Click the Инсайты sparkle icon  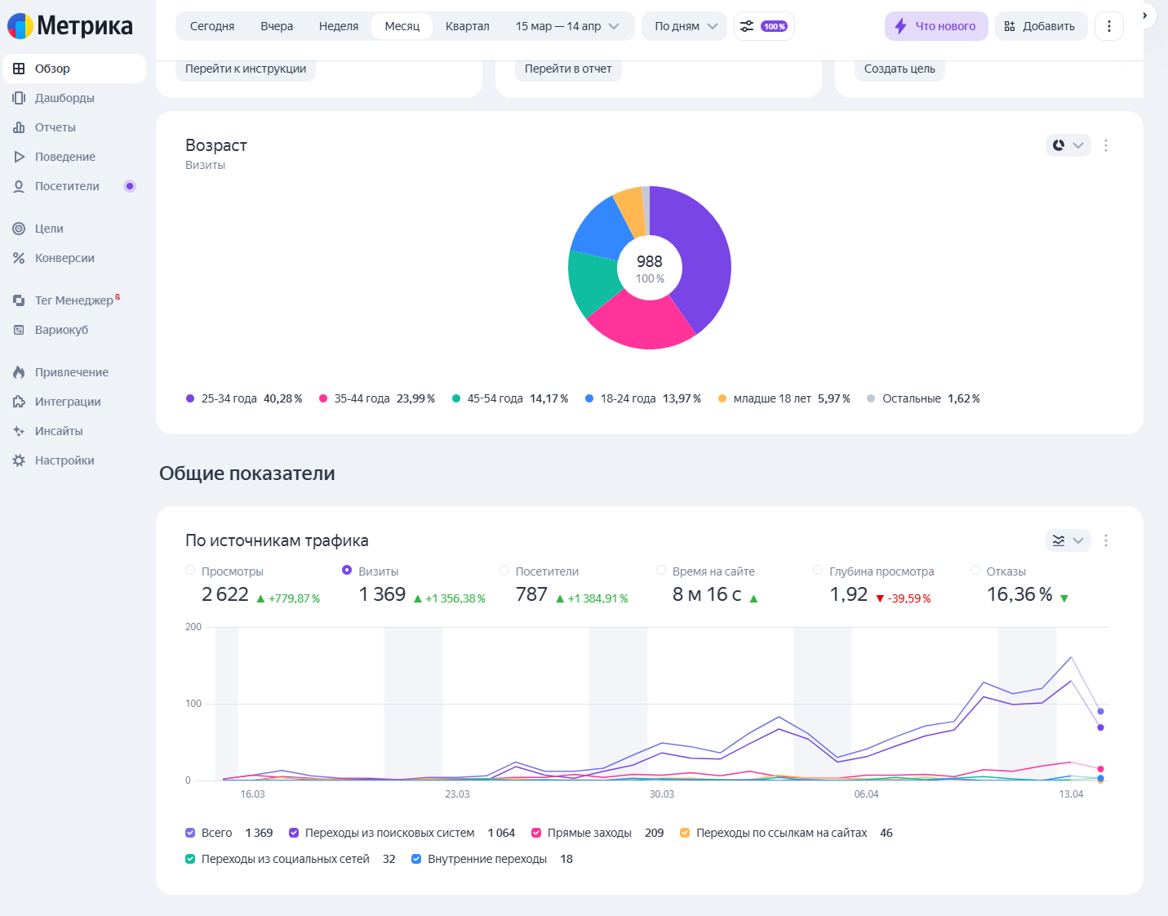pos(19,431)
